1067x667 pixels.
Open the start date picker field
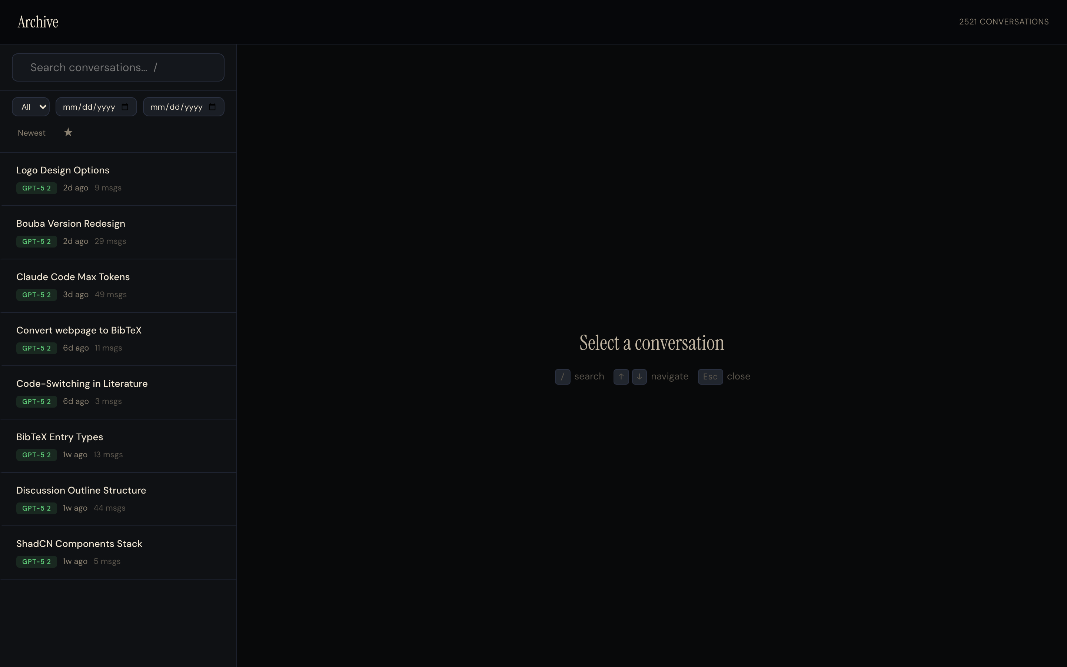[x=88, y=106]
